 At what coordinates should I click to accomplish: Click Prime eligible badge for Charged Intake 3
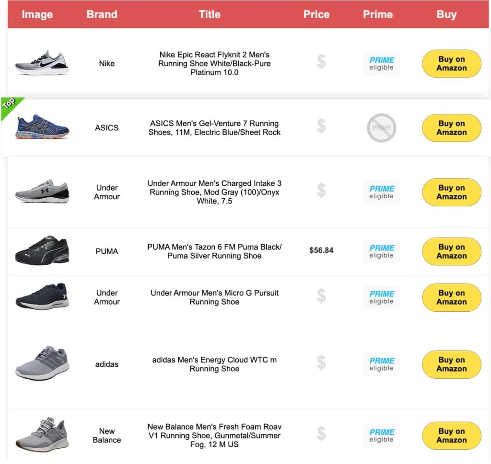(381, 192)
